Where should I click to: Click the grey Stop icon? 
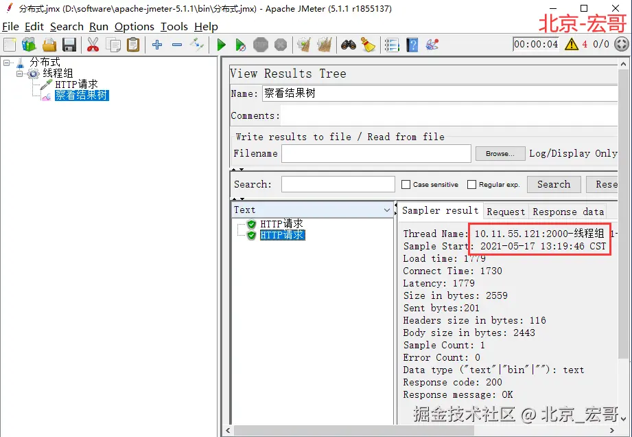click(260, 45)
